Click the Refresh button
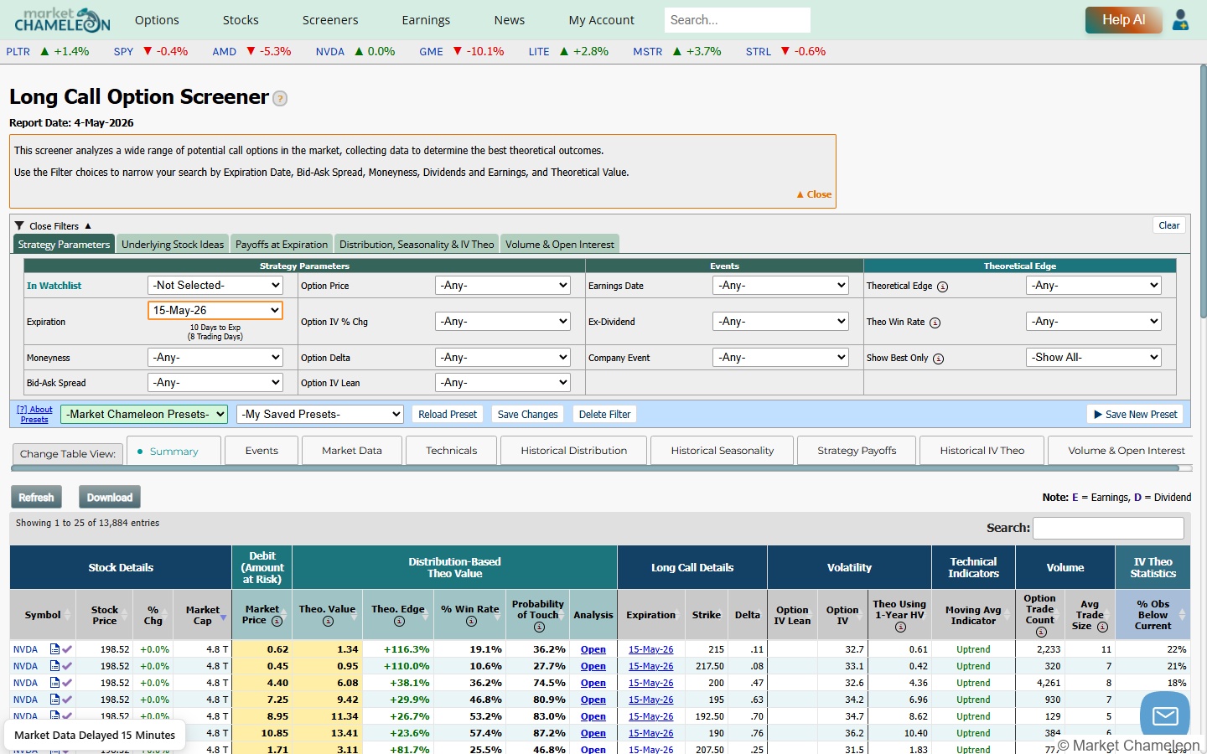This screenshot has height=754, width=1207. [x=36, y=498]
